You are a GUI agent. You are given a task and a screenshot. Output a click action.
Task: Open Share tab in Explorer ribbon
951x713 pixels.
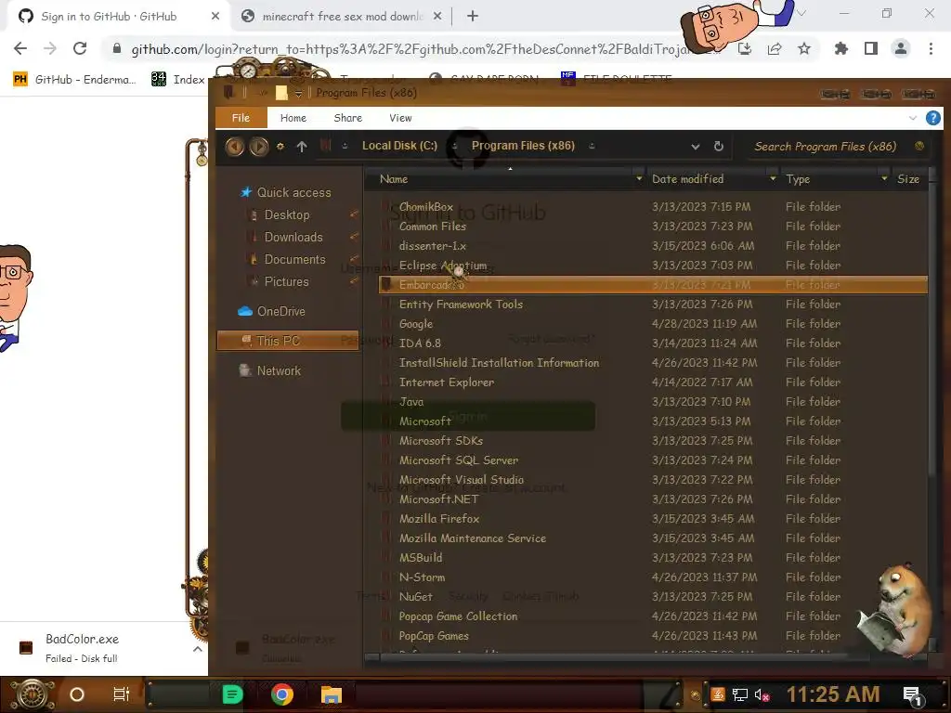(347, 118)
